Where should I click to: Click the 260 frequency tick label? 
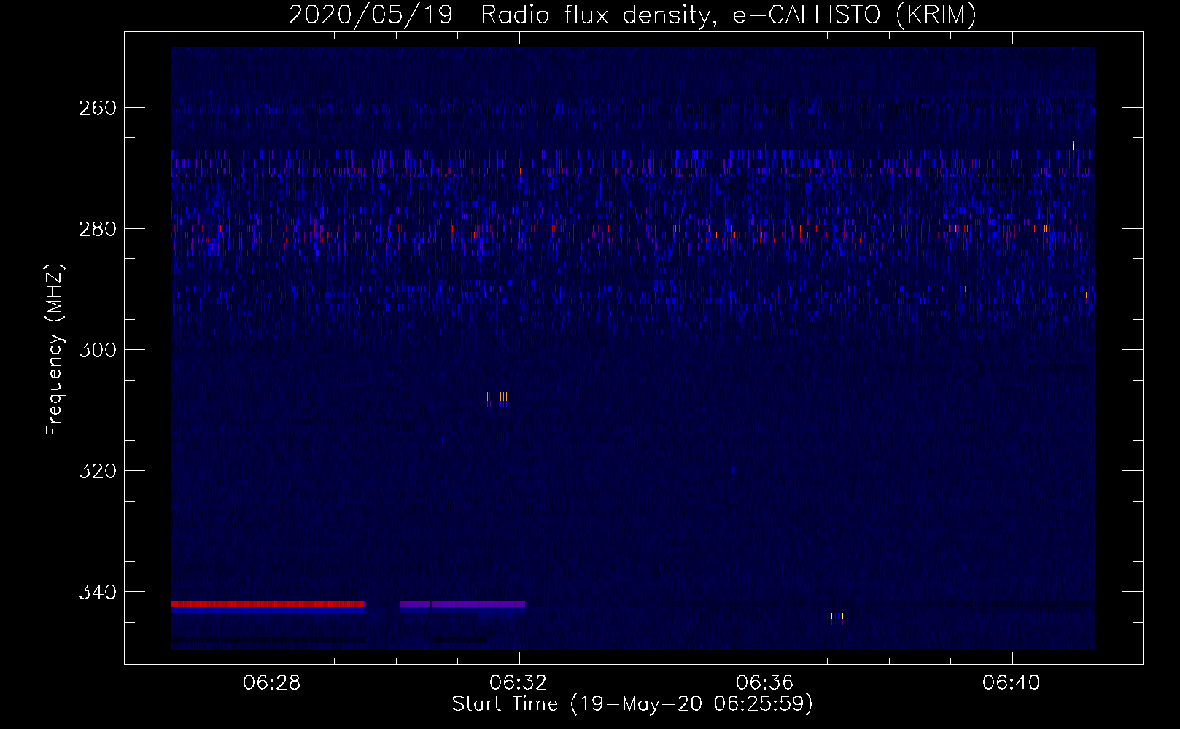coord(96,108)
